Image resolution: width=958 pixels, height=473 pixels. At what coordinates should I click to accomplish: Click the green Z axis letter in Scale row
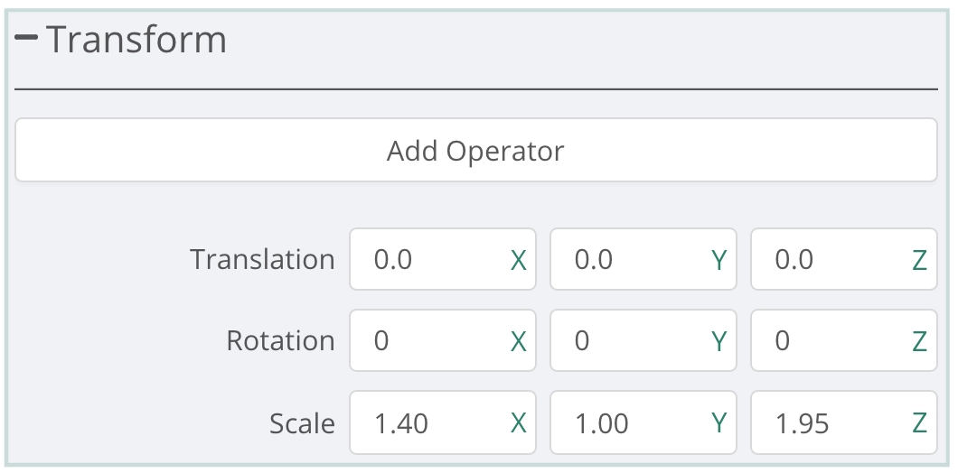919,422
